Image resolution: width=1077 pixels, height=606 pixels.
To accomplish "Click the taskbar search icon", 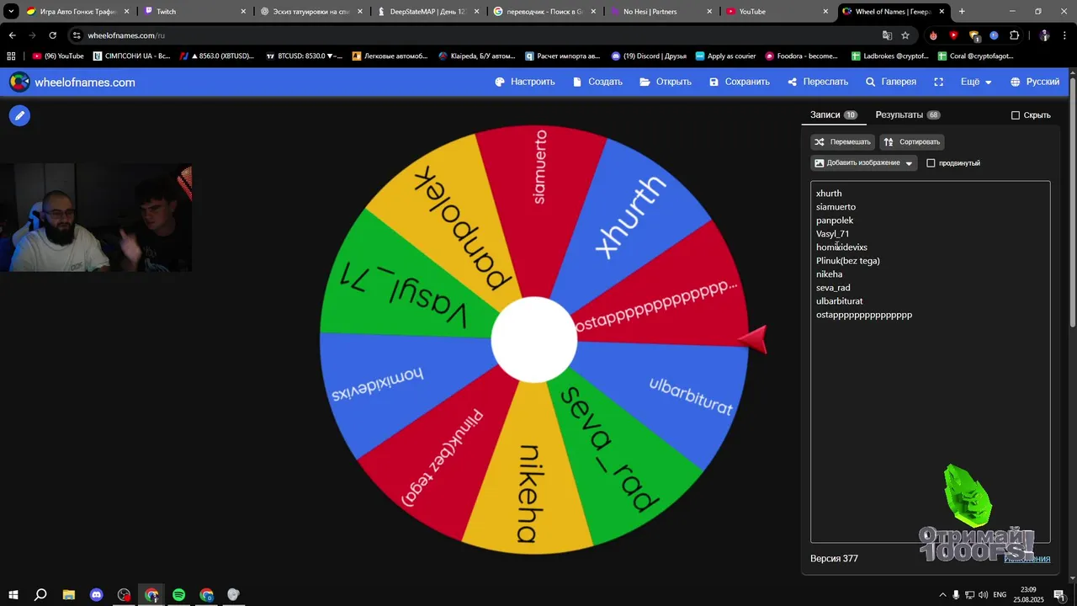I will coord(40,595).
